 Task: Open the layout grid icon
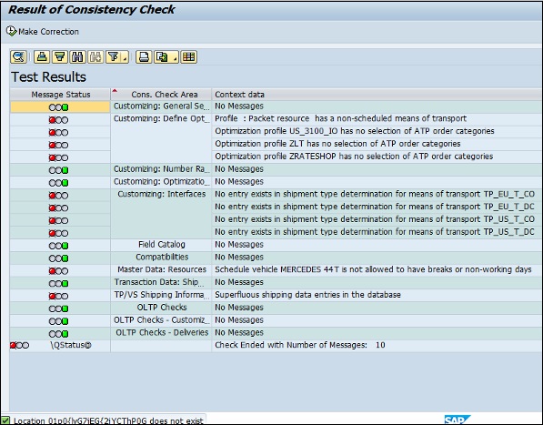189,56
